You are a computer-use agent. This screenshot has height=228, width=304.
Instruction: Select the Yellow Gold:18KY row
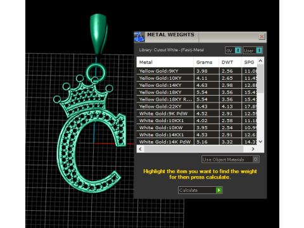click(197, 92)
